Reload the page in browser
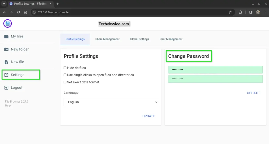 pos(18,12)
